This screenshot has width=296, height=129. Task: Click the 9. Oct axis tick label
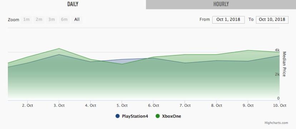tap(248, 105)
